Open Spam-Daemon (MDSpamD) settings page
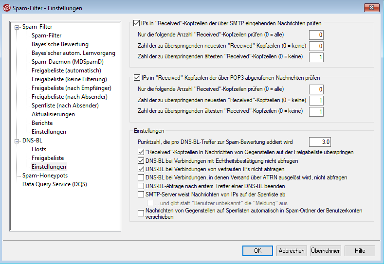This screenshot has width=384, height=264. pos(68,62)
